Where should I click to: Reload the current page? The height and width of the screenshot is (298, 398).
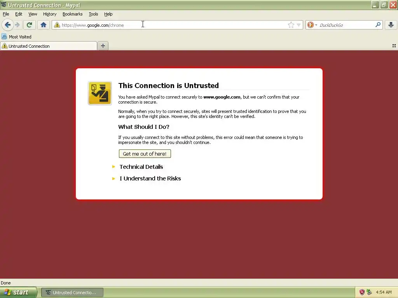coord(29,25)
